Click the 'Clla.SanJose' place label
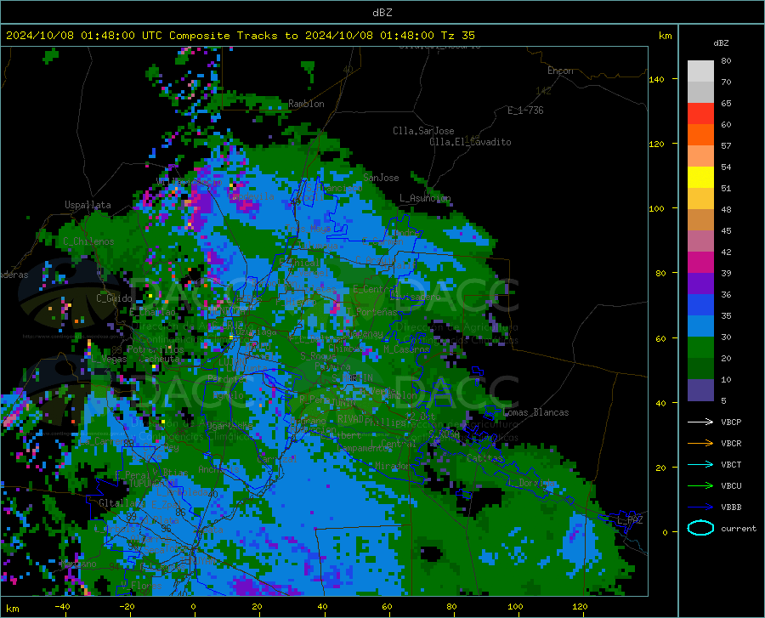765x618 pixels. click(423, 131)
